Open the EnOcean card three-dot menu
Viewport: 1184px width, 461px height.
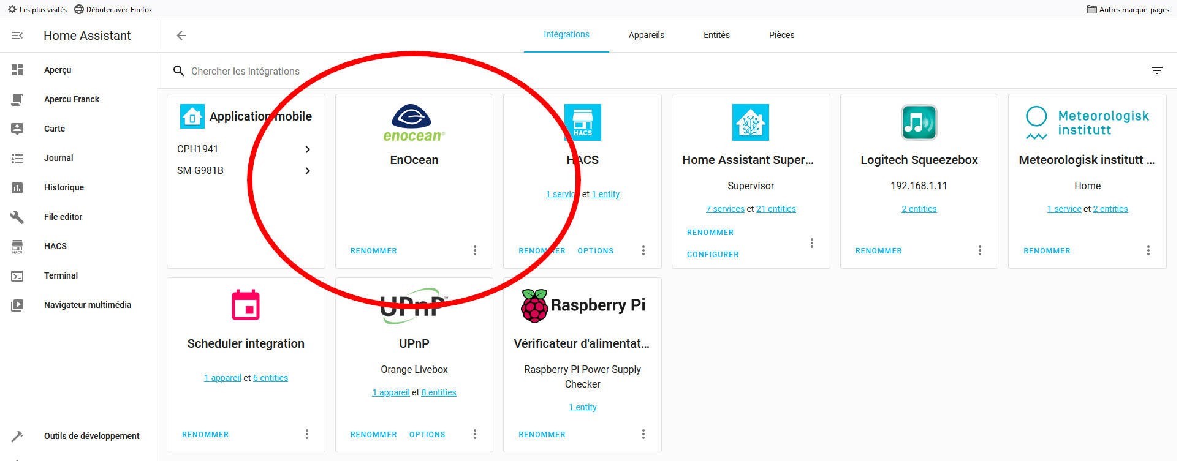(475, 250)
